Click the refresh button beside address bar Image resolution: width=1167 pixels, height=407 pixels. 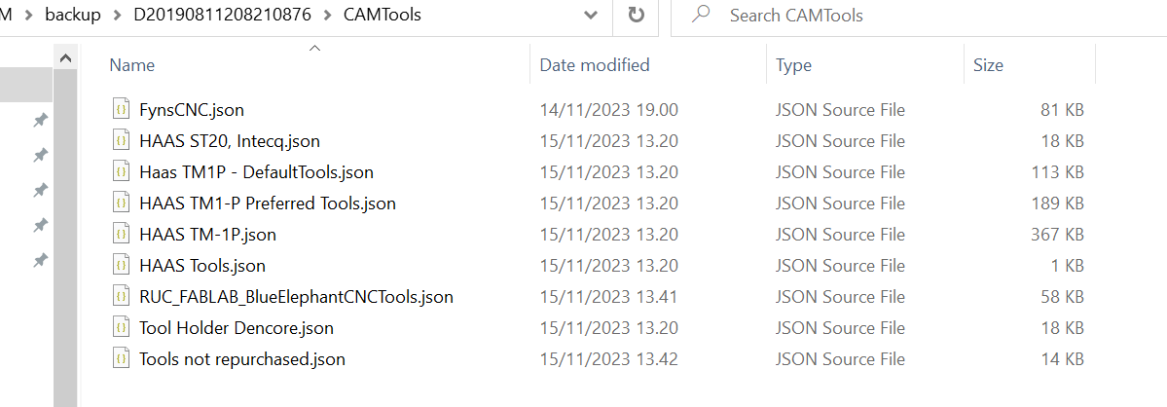636,16
